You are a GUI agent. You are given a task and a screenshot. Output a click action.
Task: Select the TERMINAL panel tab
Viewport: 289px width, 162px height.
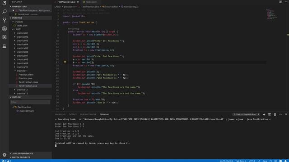tap(104, 114)
